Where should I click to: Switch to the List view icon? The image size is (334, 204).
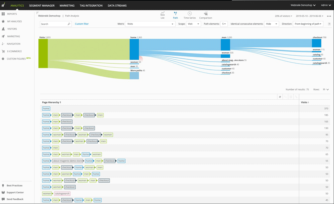pyautogui.click(x=163, y=14)
